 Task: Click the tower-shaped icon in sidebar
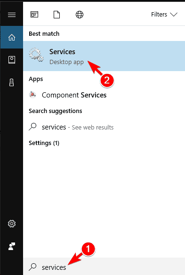12,82
